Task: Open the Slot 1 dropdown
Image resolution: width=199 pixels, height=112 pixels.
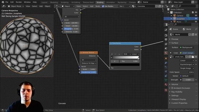Action: click(x=124, y=6)
